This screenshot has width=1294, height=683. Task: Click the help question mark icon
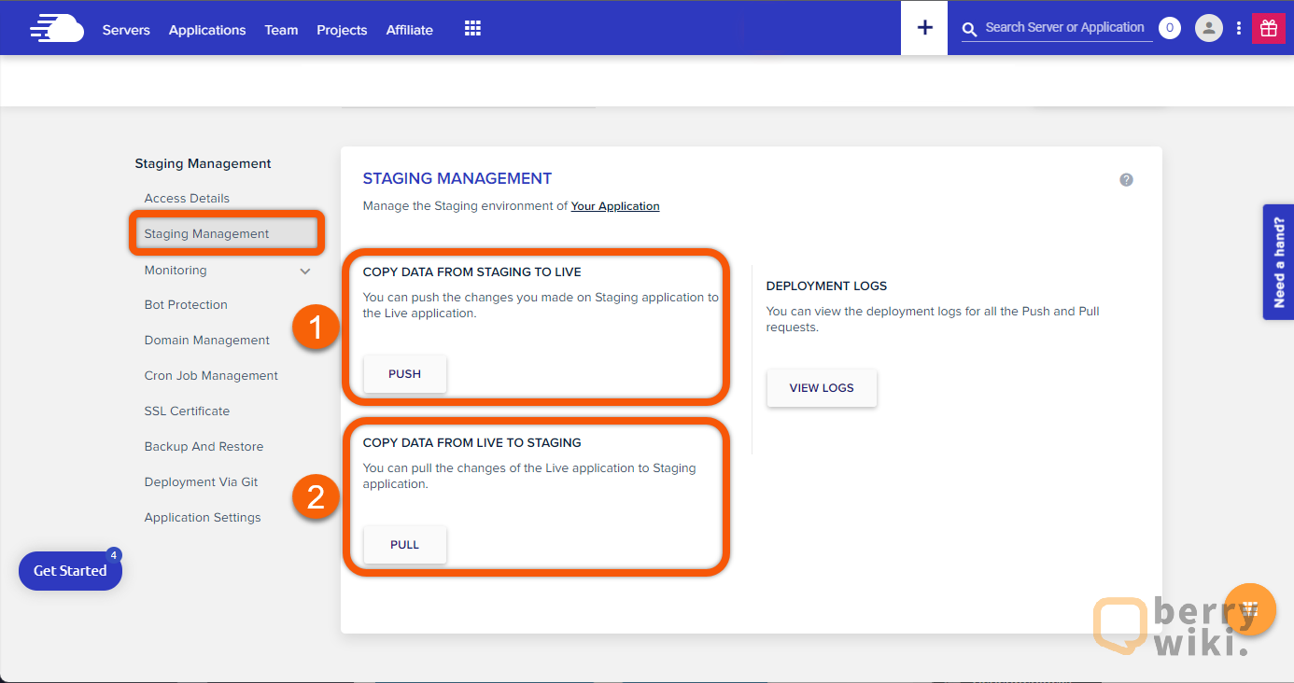tap(1126, 179)
